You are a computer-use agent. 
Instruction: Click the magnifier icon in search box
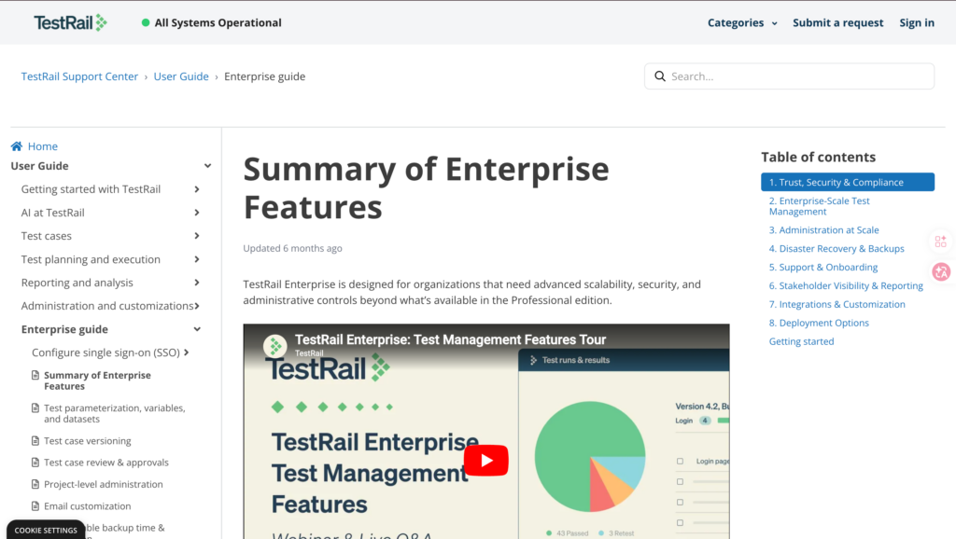coord(660,76)
